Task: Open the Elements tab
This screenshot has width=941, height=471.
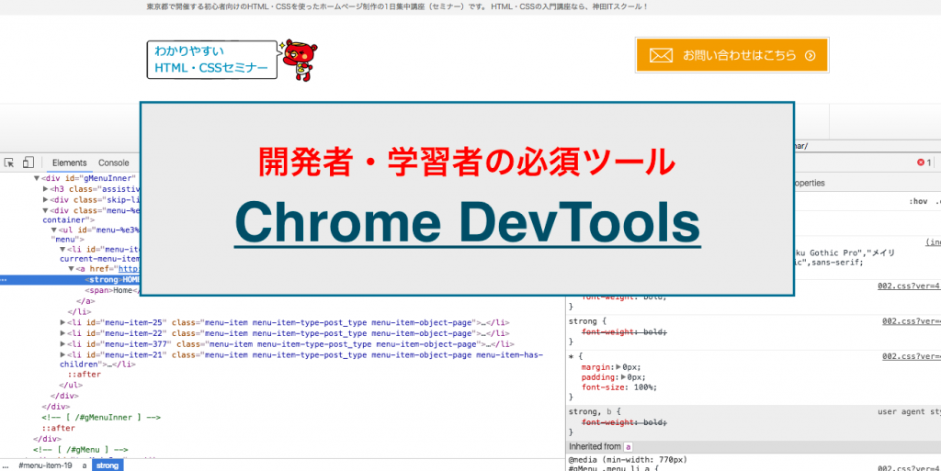Action: [x=70, y=163]
